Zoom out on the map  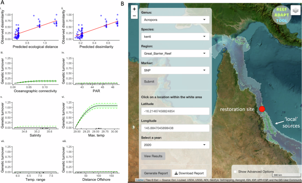134,15
